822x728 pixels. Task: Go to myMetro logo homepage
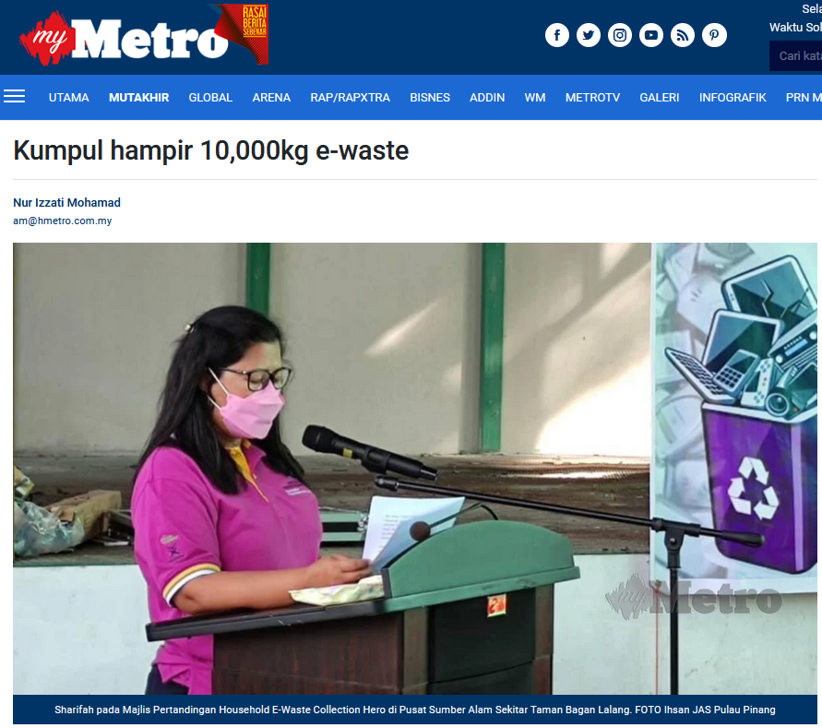click(144, 35)
